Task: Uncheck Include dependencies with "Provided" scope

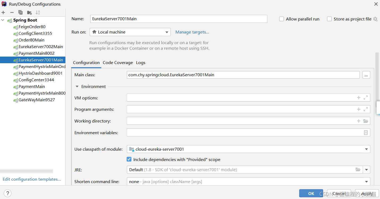Action: [129, 159]
